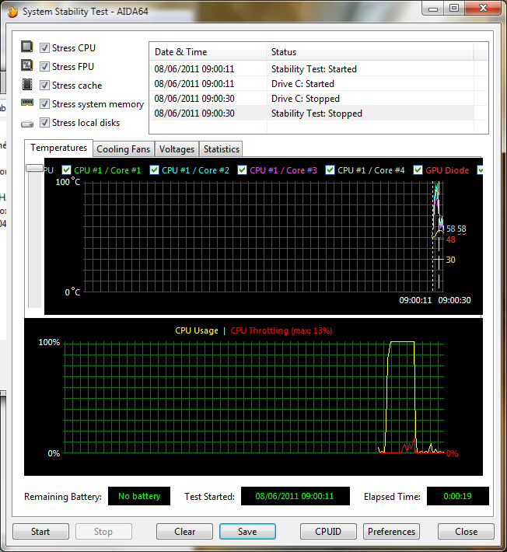
Task: Toggle the Stress cache checkbox
Action: click(x=44, y=86)
